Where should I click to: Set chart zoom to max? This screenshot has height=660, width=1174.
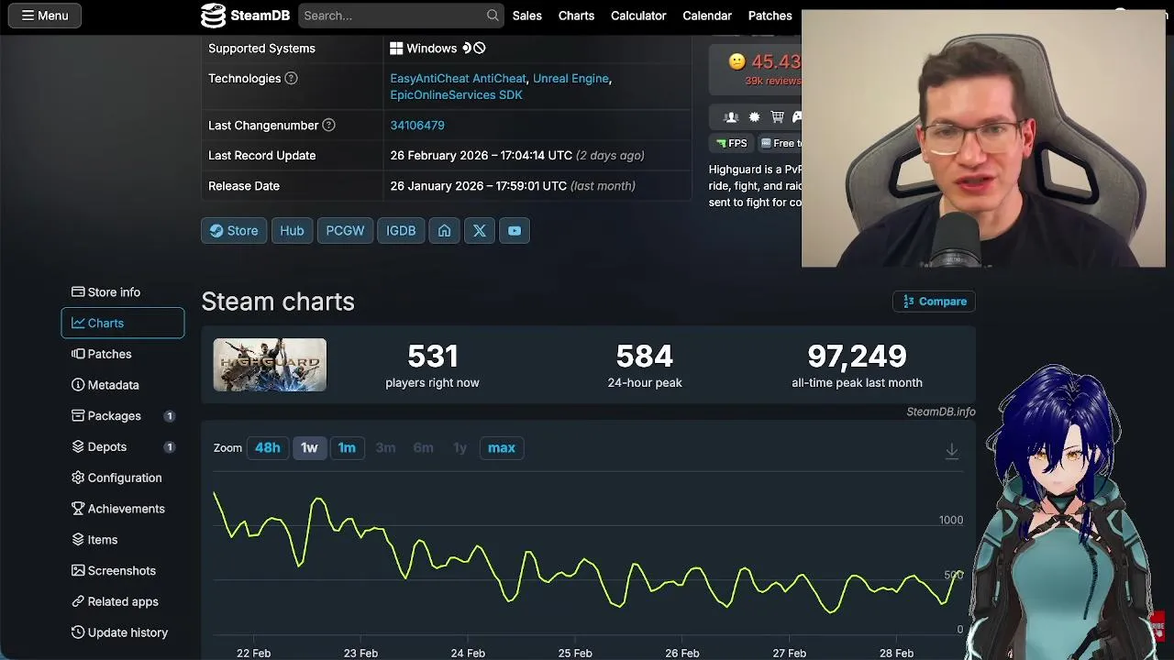click(502, 448)
